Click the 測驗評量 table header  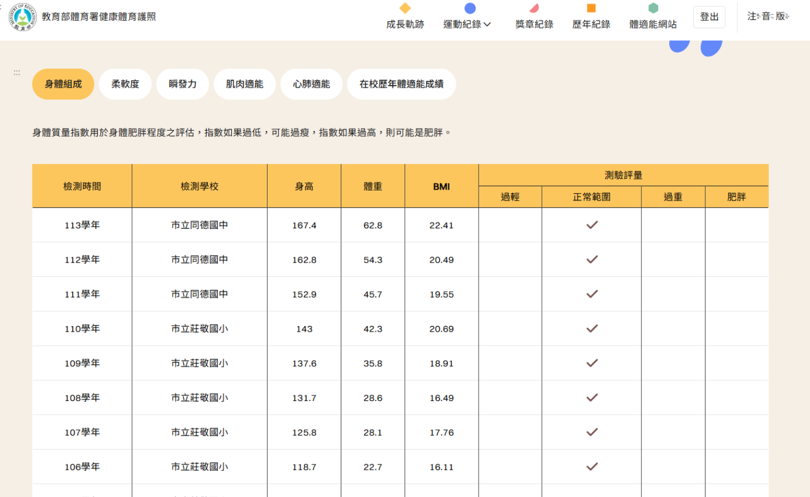(623, 175)
